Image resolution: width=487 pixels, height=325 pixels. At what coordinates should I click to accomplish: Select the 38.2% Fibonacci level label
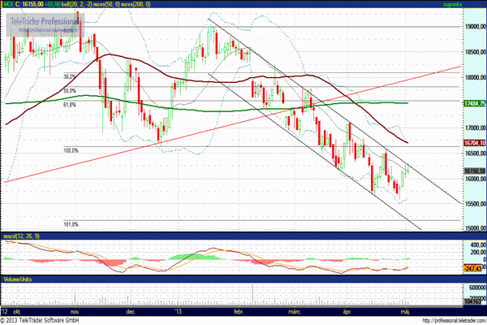(x=70, y=76)
